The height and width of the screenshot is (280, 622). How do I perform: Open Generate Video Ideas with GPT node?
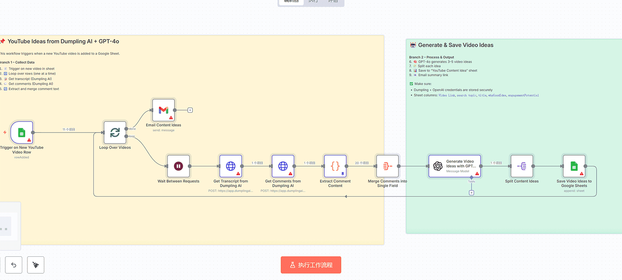(455, 166)
